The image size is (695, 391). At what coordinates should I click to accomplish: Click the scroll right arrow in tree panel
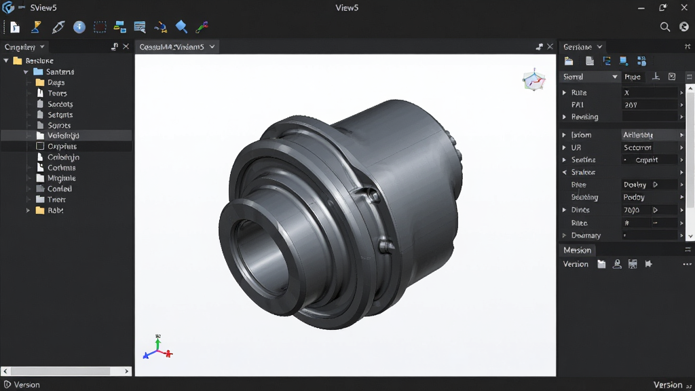coord(127,371)
